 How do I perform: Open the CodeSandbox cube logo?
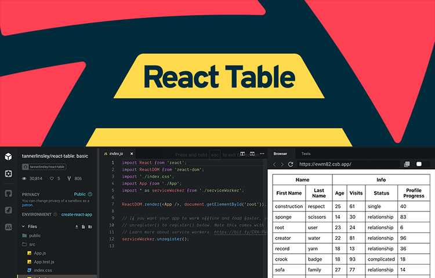[8, 157]
